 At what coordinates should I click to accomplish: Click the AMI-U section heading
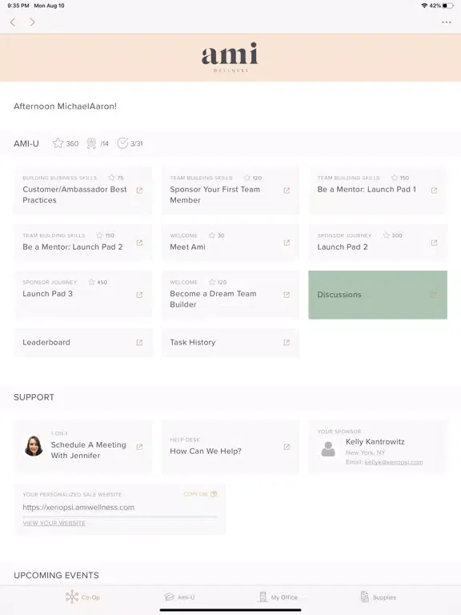[x=26, y=143]
